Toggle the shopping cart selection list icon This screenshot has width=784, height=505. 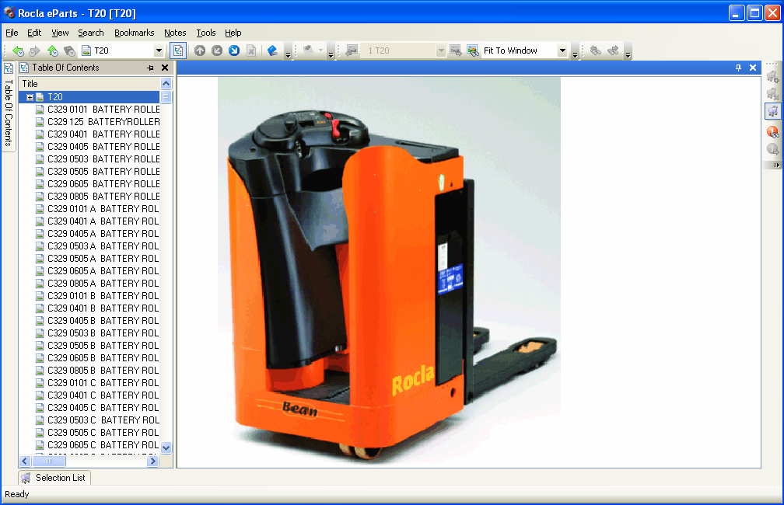tap(773, 111)
